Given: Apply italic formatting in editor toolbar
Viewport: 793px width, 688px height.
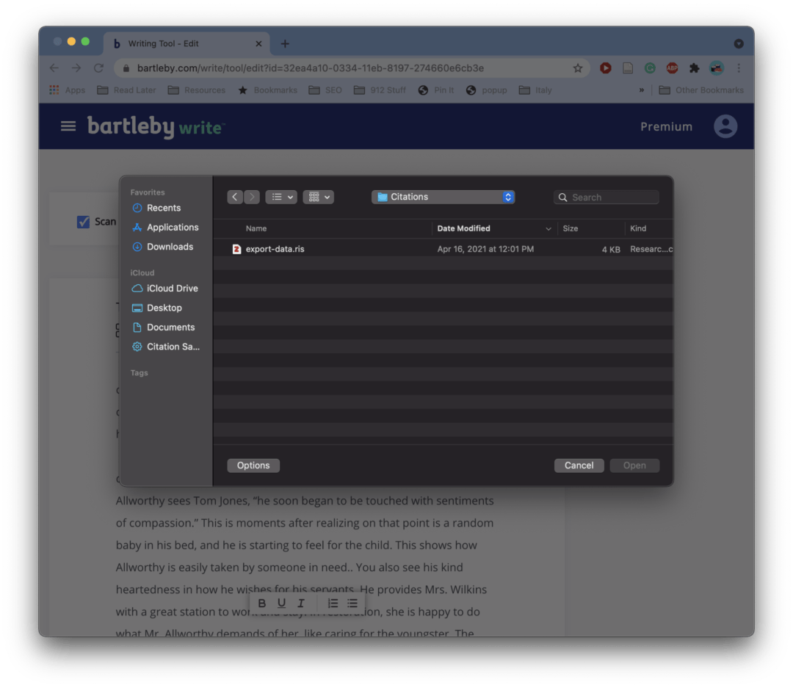Looking at the screenshot, I should coord(301,603).
